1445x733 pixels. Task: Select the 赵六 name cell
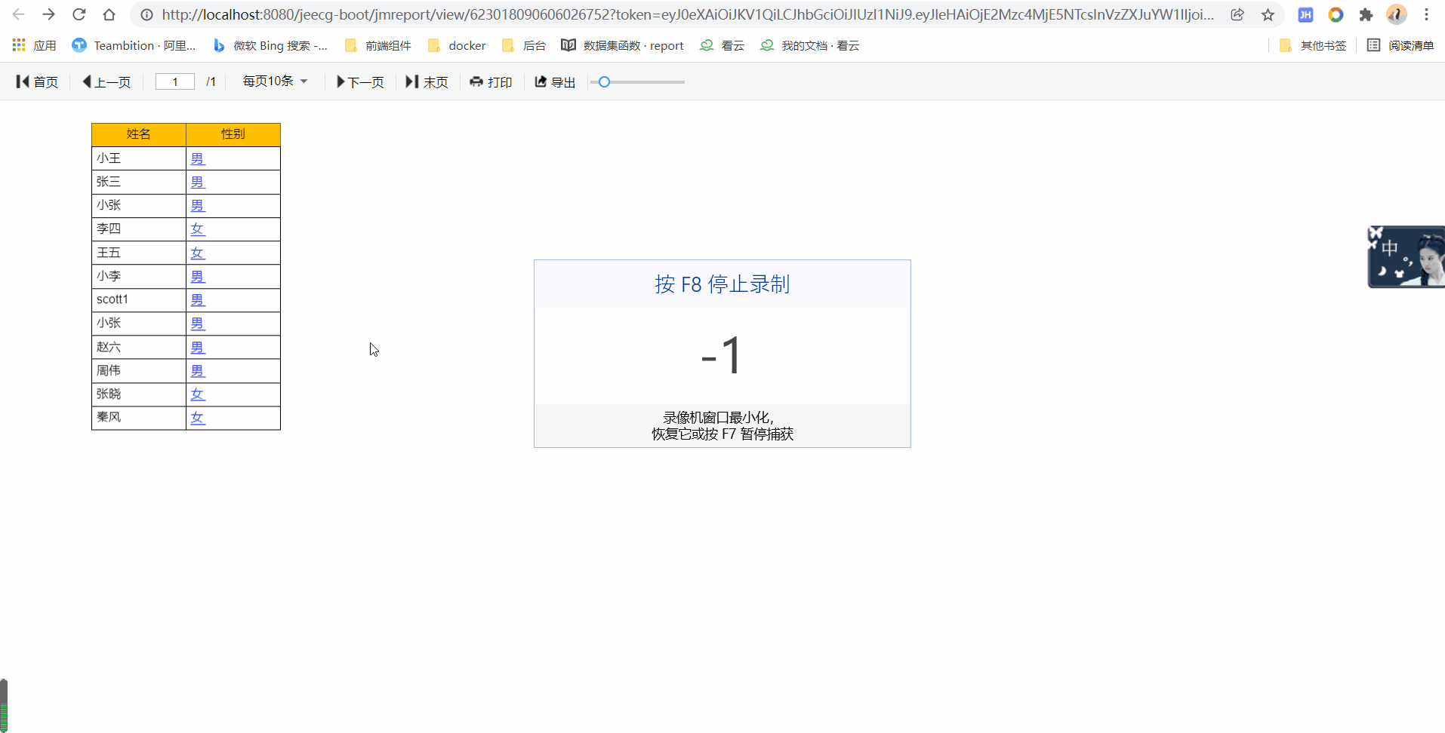tap(139, 347)
